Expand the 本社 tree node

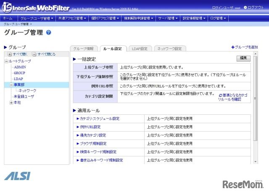tap(11, 102)
